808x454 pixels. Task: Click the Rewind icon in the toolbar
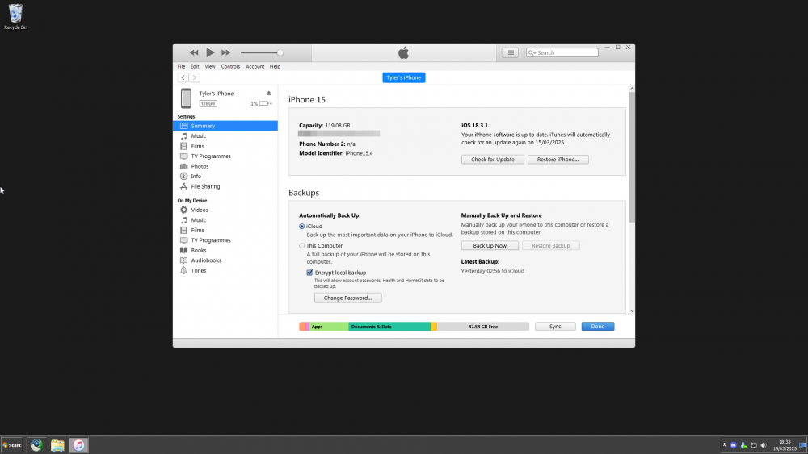(194, 52)
